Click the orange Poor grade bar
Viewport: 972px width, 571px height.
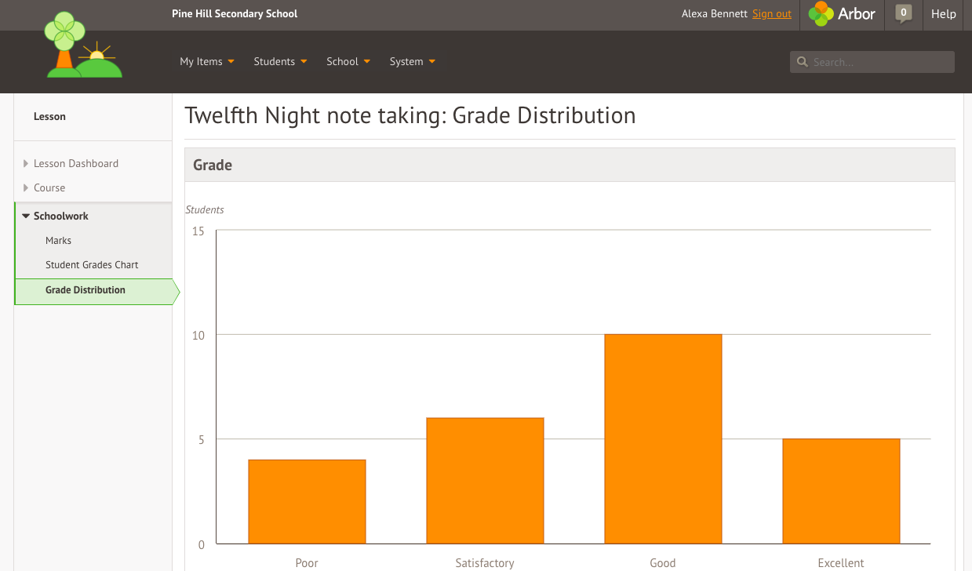[x=307, y=502]
